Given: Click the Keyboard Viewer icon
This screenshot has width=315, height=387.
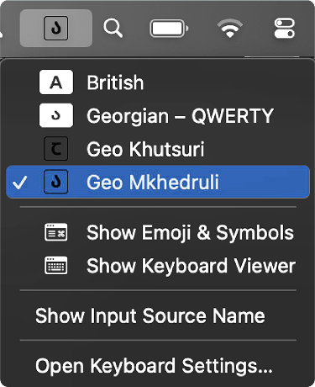Looking at the screenshot, I should coord(56,265).
